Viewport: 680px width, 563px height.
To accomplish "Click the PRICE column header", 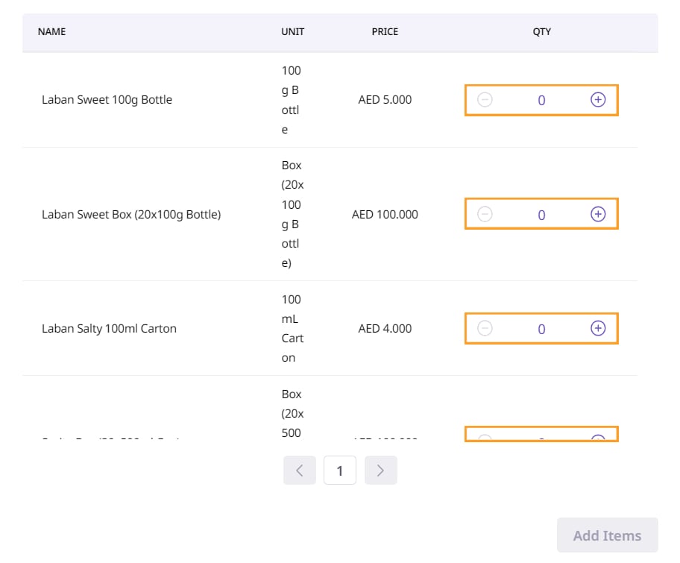I will pos(385,32).
